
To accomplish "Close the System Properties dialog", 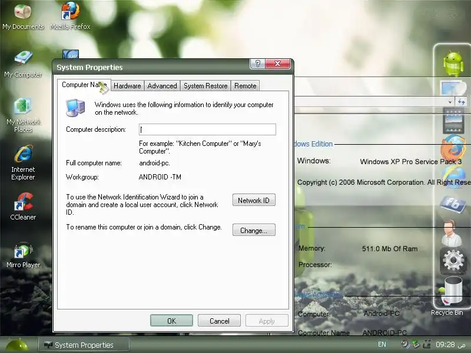I will (278, 64).
